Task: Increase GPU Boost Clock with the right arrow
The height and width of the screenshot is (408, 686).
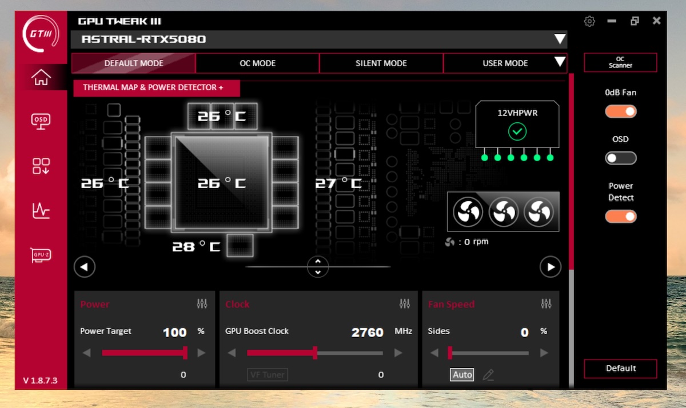Action: click(398, 353)
